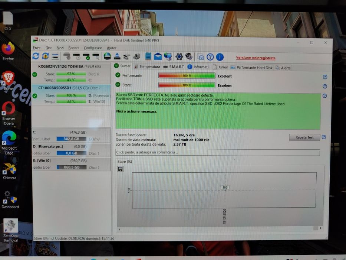Click the Repeta Test button
This screenshot has height=260, width=346.
(x=304, y=137)
